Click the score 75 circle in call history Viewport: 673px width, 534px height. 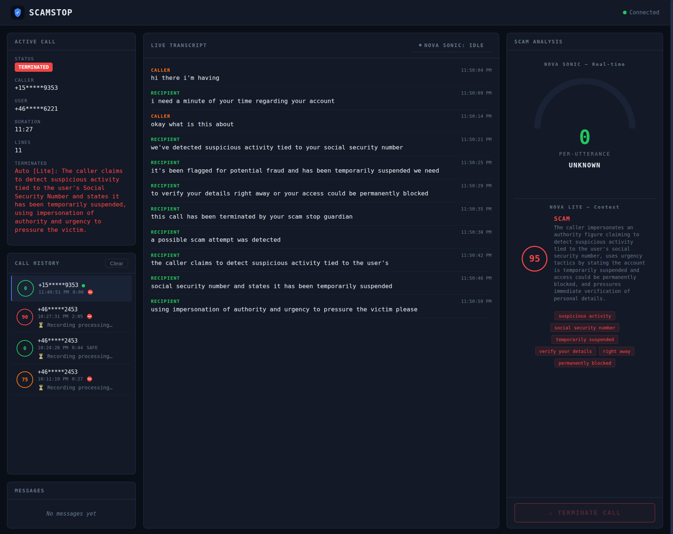click(x=25, y=379)
